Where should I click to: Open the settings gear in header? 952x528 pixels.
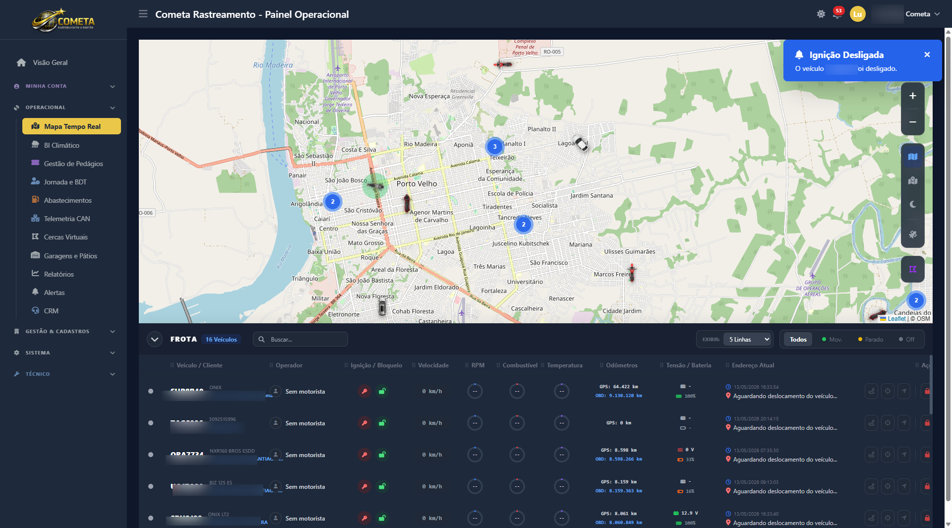point(821,14)
